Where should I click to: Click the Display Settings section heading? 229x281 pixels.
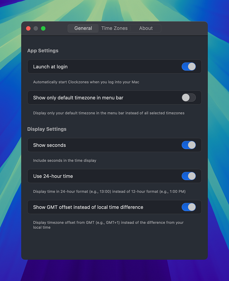[x=47, y=129]
